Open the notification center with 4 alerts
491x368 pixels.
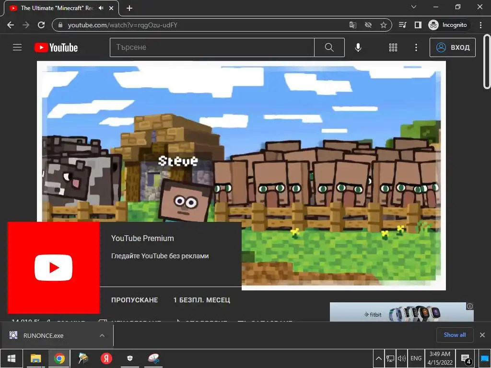pyautogui.click(x=466, y=359)
